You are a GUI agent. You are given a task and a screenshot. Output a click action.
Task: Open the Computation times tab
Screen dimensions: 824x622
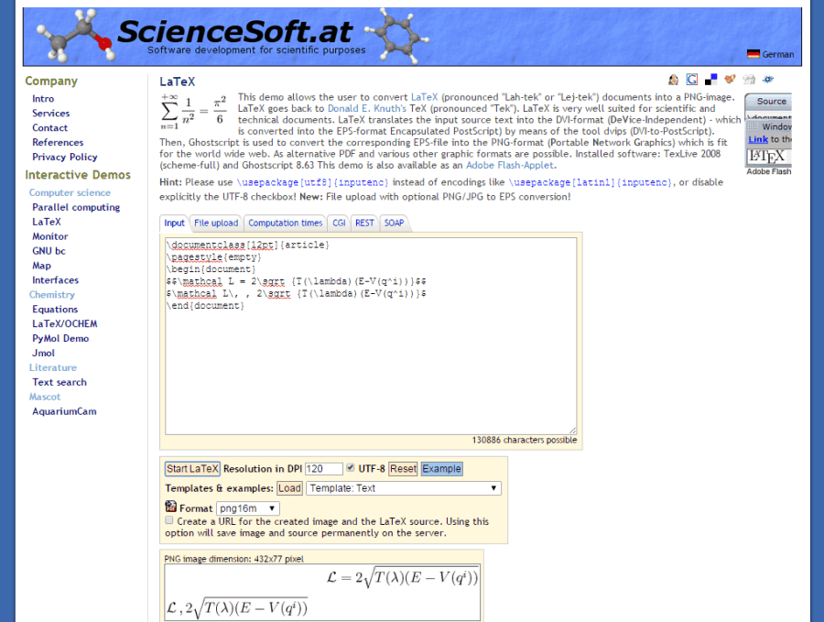point(286,223)
